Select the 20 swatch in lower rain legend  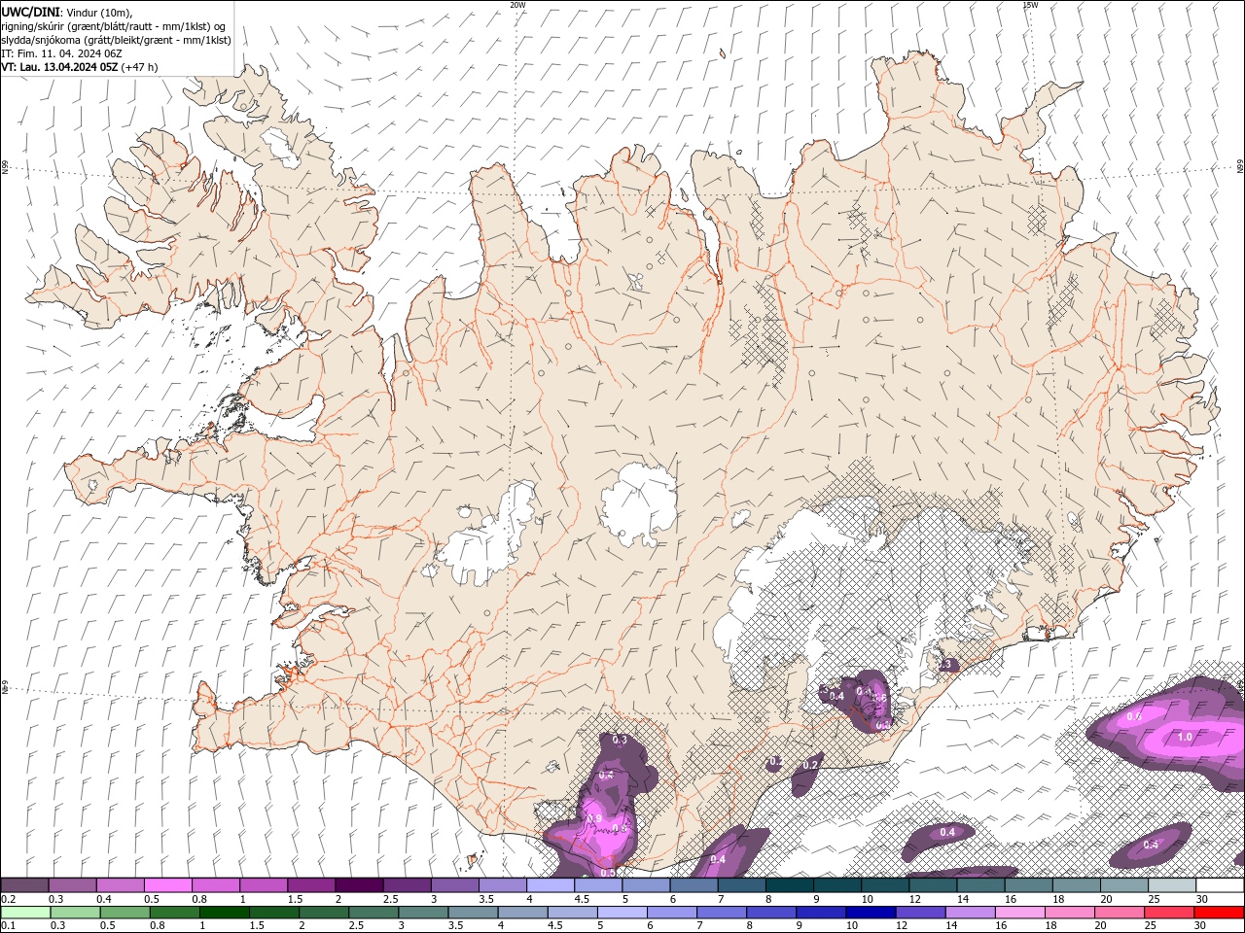point(1120,912)
